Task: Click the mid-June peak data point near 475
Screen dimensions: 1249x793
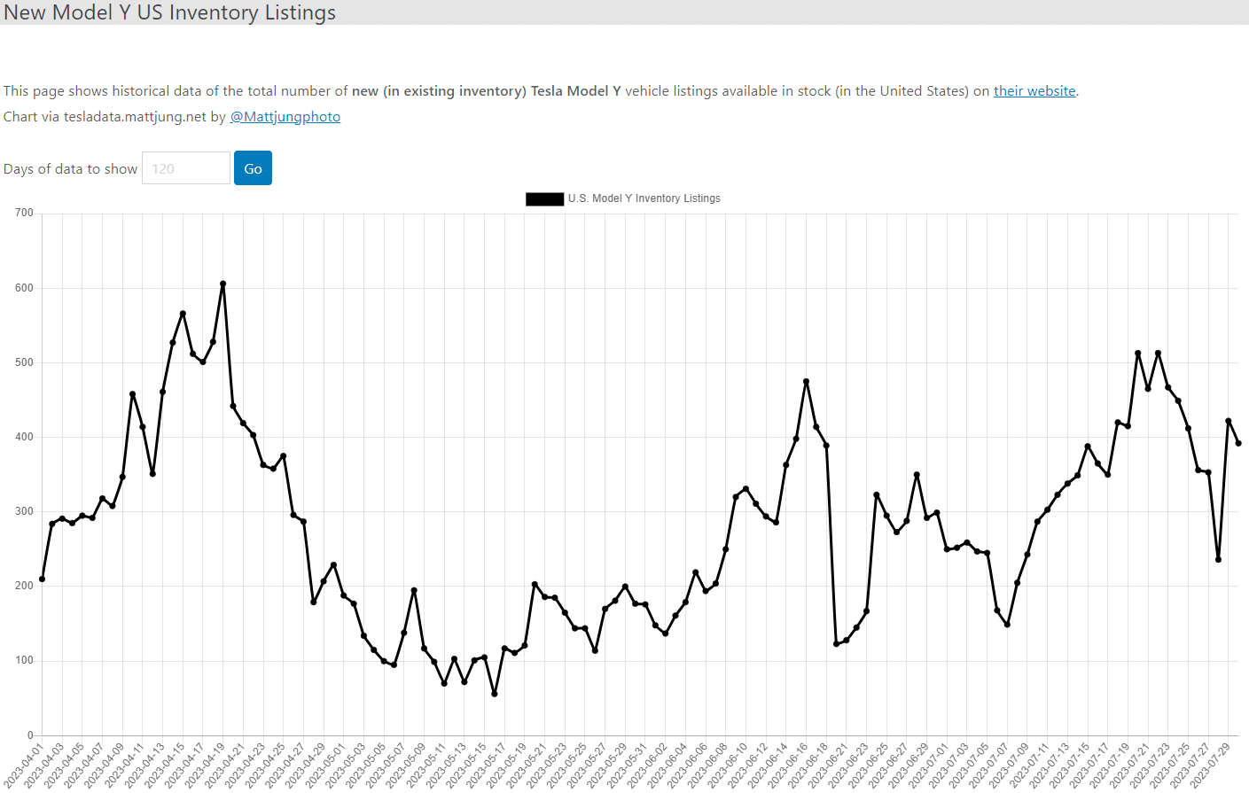Action: [806, 381]
